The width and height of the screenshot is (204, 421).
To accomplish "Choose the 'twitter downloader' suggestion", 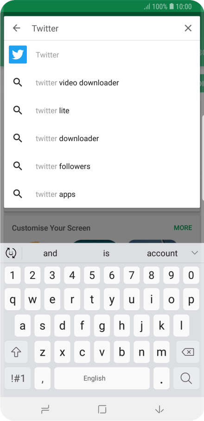I will click(102, 138).
